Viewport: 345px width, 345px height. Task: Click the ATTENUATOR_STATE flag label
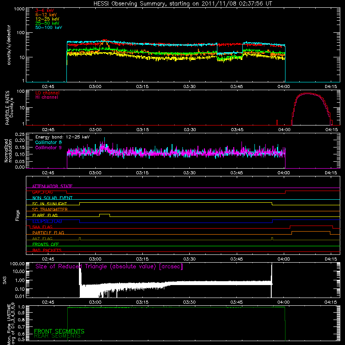[x=52, y=186]
